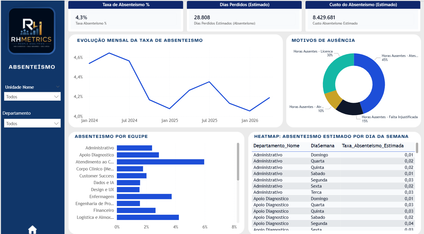
Task: Click the Customer Success team label
Action: click(97, 176)
